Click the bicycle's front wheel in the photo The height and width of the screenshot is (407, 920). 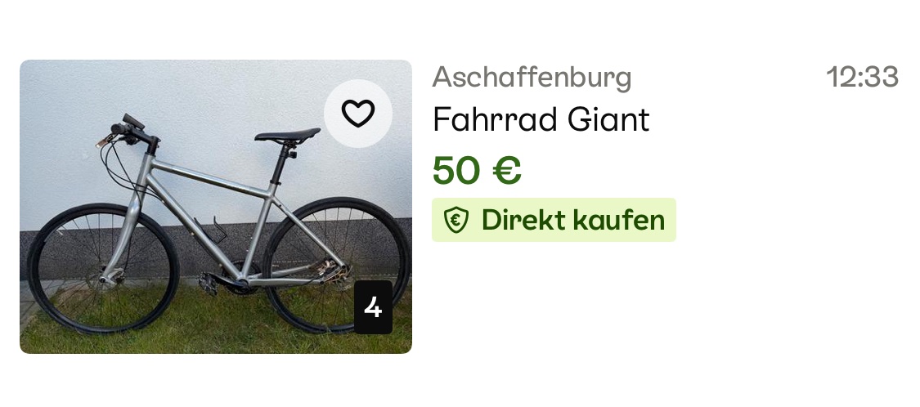(103, 269)
